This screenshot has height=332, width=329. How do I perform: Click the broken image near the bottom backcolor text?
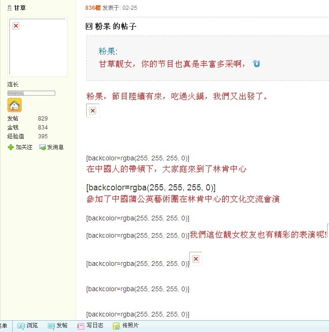196,259
